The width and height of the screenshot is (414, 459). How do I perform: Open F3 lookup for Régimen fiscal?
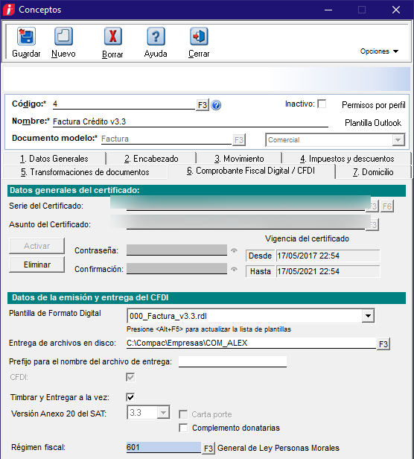(x=208, y=449)
